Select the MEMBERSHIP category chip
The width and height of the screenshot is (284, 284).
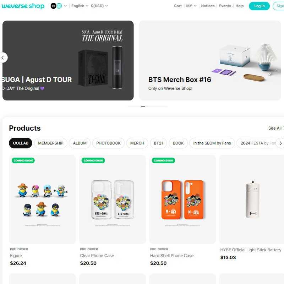pyautogui.click(x=51, y=143)
